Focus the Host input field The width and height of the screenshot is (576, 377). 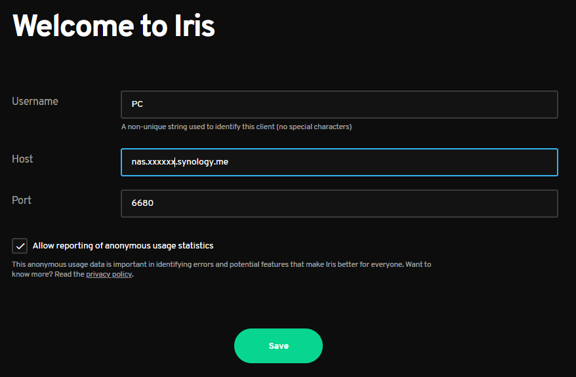tap(394, 162)
